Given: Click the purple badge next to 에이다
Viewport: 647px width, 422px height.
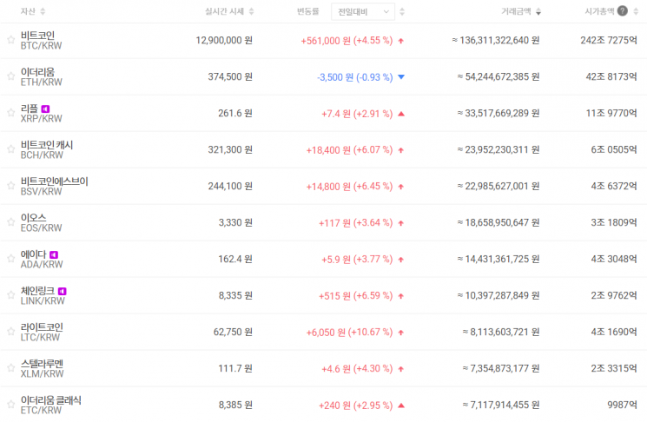Looking at the screenshot, I should tap(54, 255).
